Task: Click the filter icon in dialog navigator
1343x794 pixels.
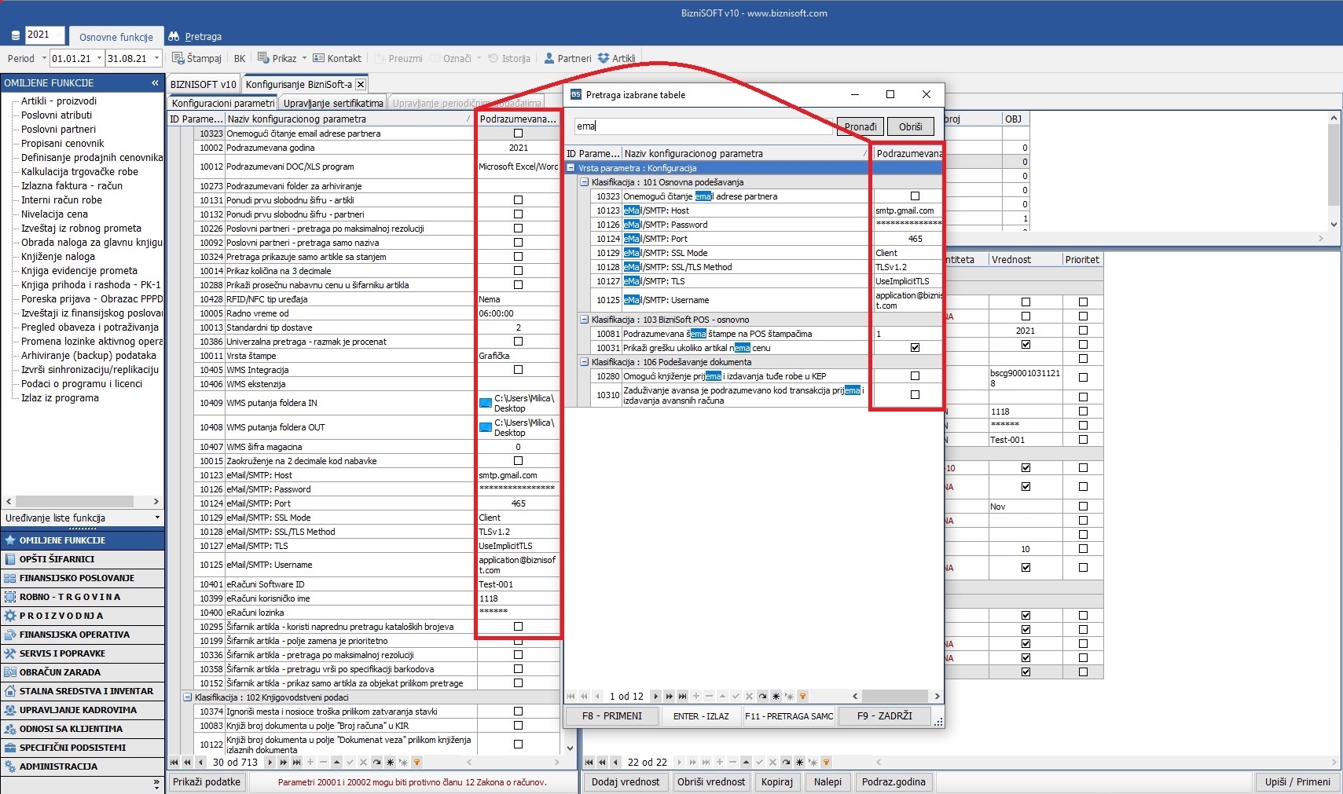Action: [802, 697]
